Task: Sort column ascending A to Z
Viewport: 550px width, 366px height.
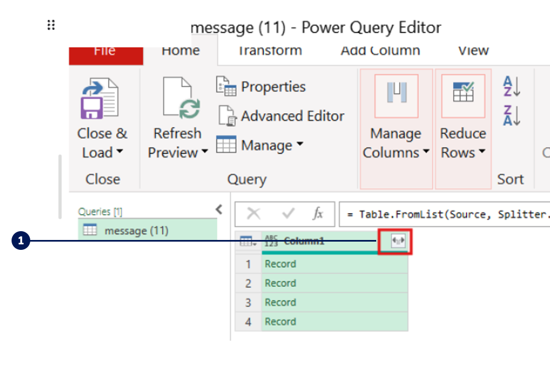Action: click(512, 87)
